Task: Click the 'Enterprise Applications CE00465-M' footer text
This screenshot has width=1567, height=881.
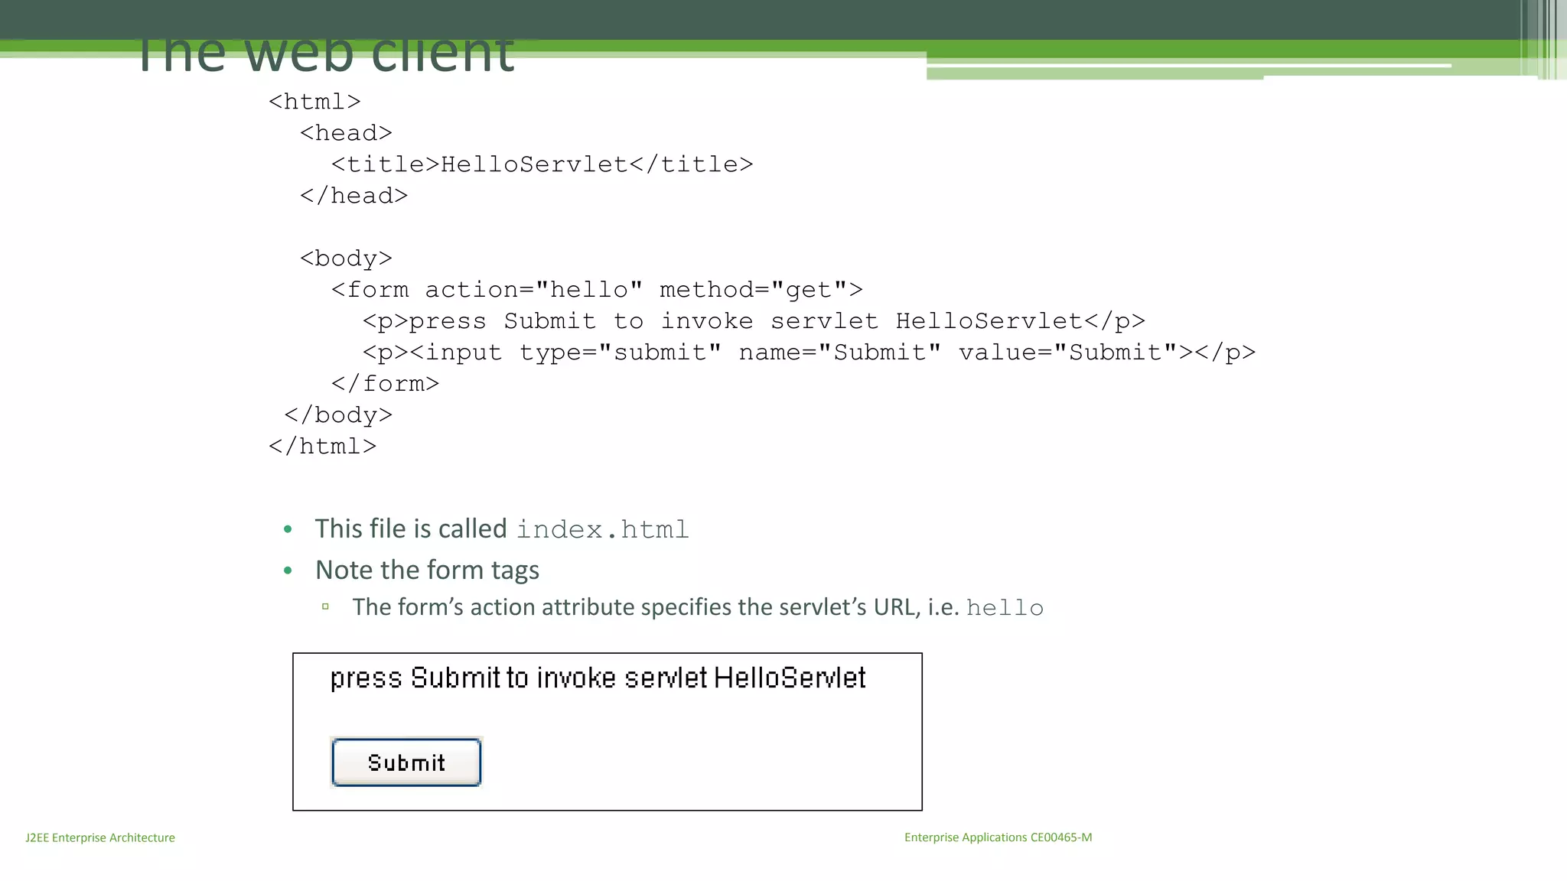Action: click(x=998, y=837)
